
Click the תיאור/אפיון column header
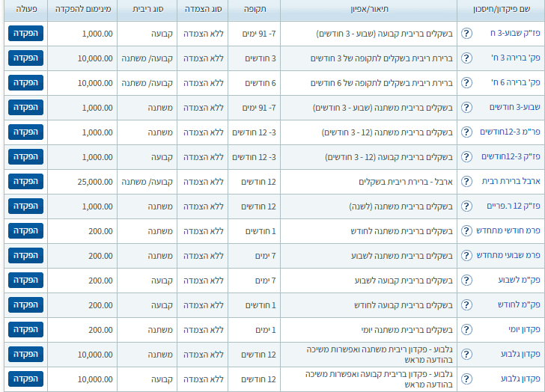pos(369,10)
